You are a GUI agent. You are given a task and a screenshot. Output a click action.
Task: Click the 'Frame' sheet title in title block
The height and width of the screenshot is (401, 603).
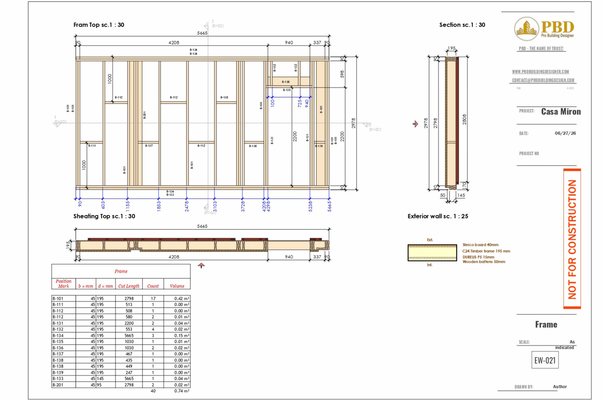point(546,324)
